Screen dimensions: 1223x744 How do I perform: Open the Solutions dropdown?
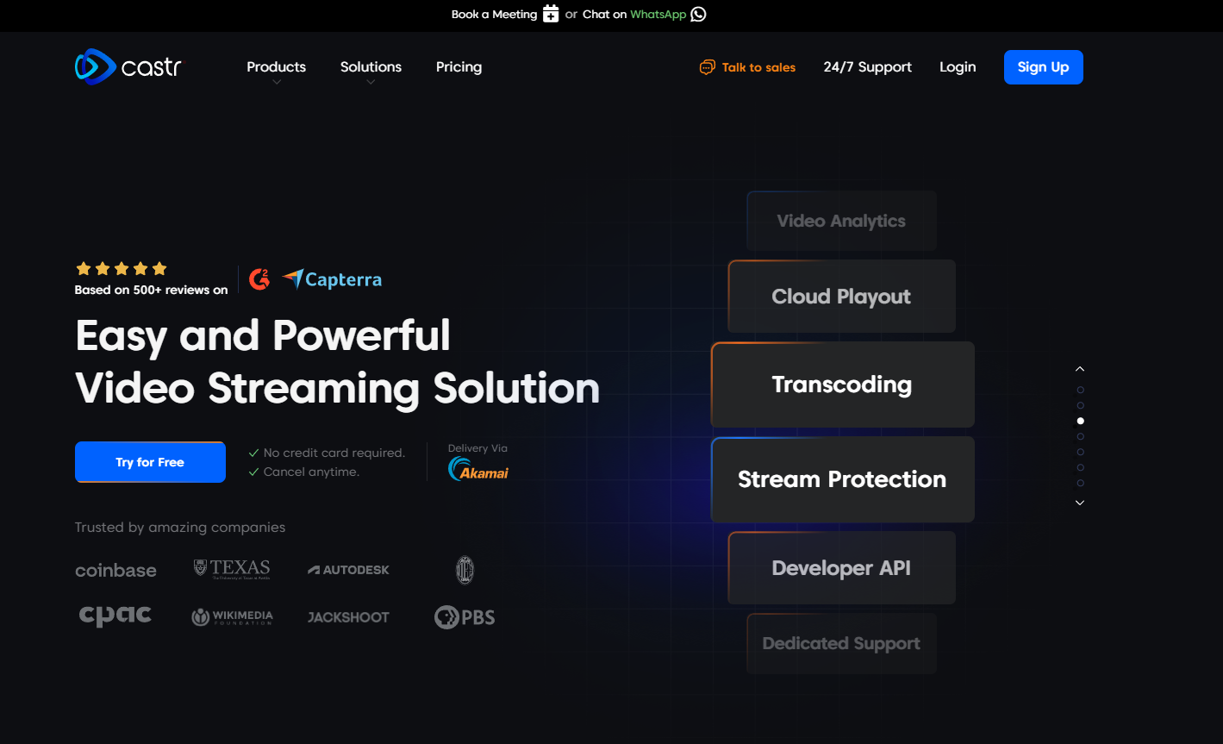point(371,66)
